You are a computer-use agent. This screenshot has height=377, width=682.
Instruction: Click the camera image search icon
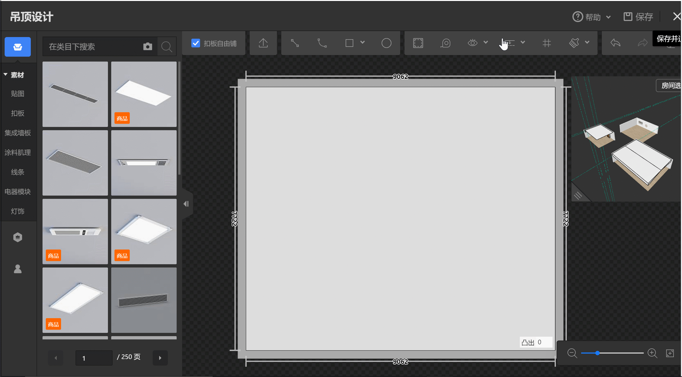coord(147,47)
